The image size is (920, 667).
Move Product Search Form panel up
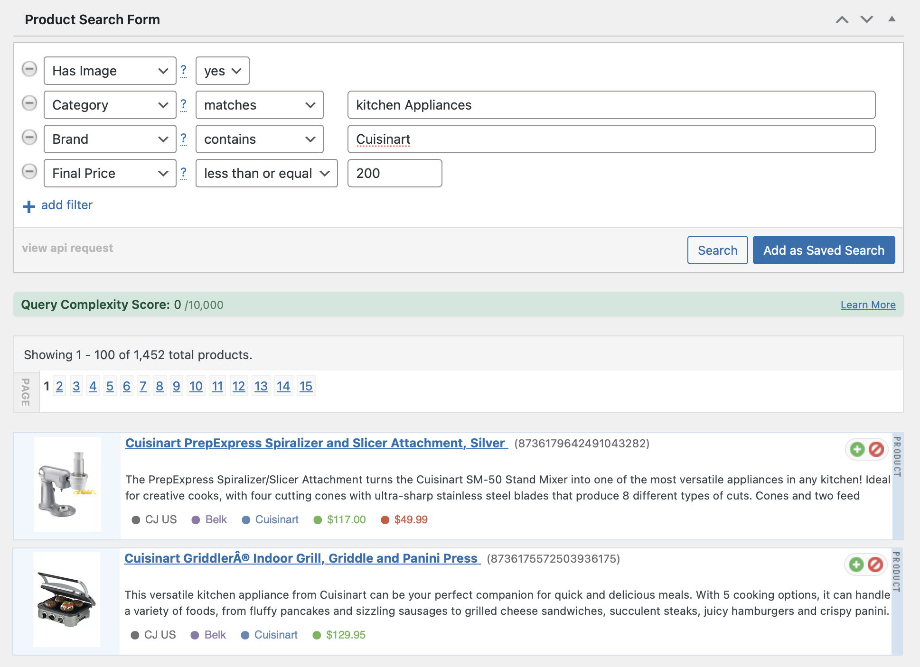coord(842,19)
